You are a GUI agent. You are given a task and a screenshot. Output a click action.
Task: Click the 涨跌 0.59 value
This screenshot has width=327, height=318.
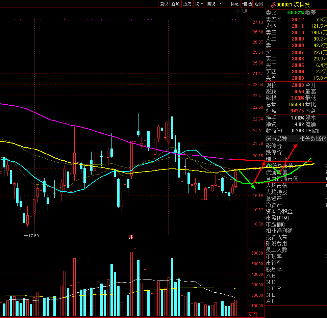(x=299, y=91)
